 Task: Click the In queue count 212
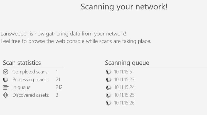59,87
